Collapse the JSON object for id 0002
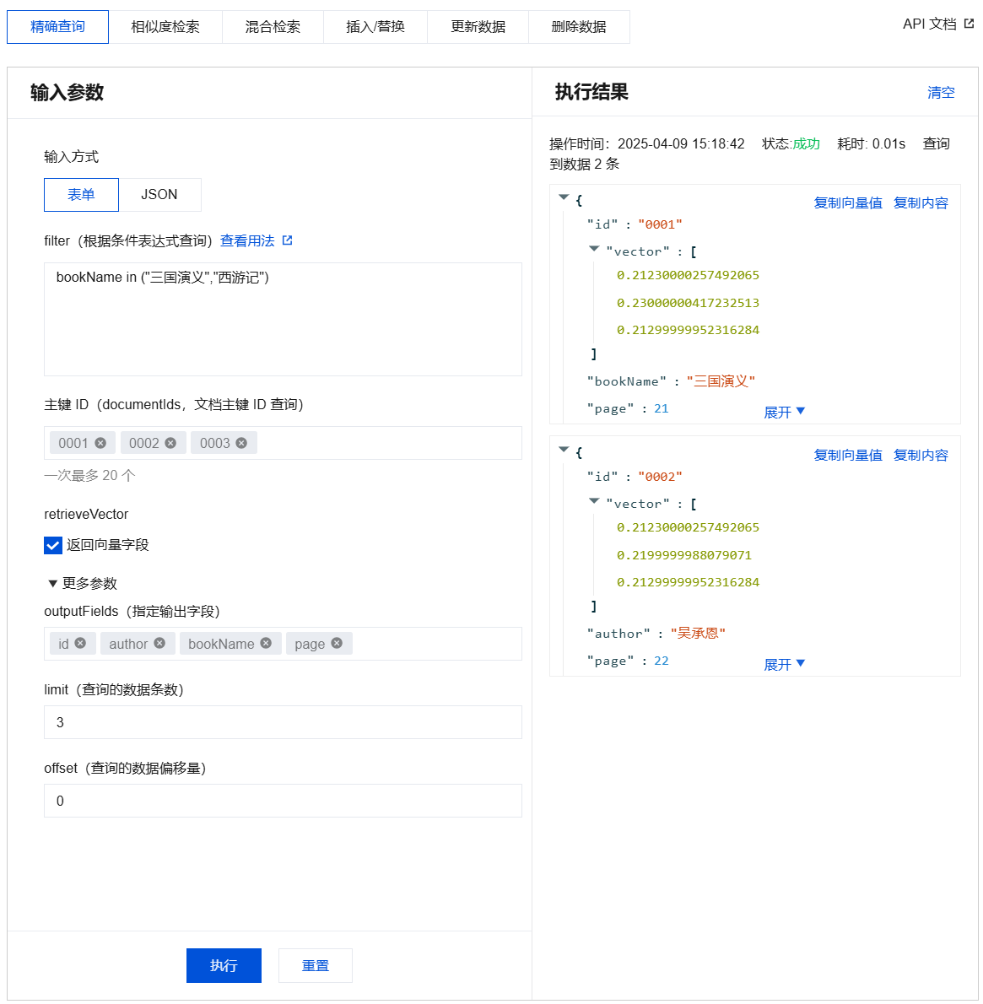Image resolution: width=983 pixels, height=1004 pixels. (x=564, y=451)
